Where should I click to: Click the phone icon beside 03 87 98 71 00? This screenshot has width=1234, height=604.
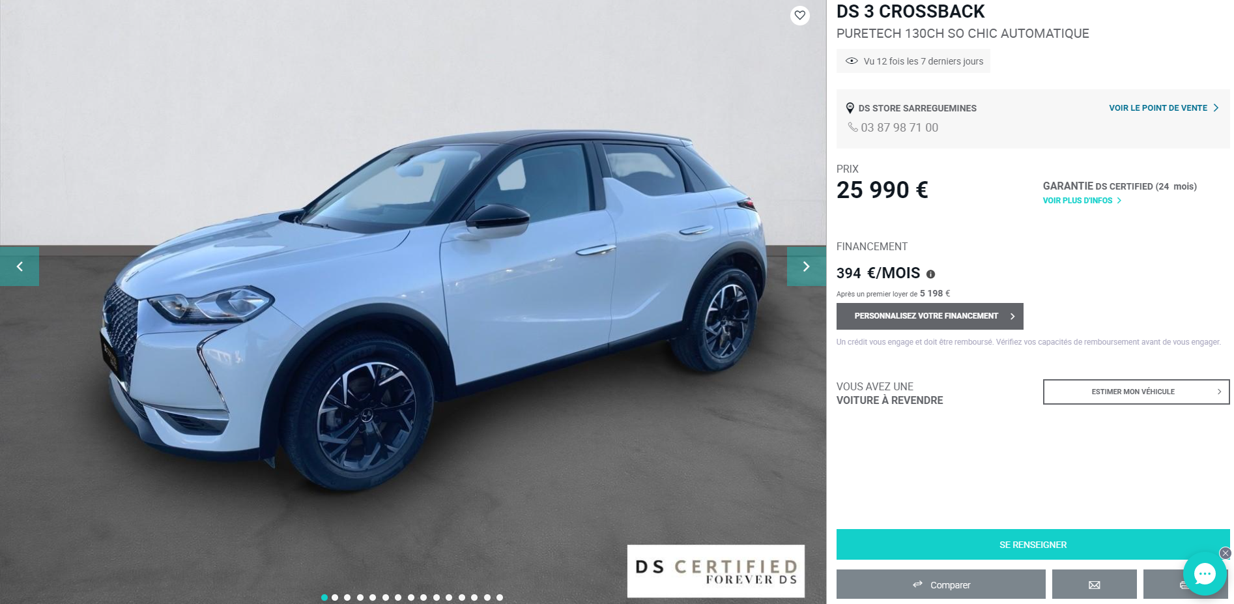pyautogui.click(x=852, y=127)
